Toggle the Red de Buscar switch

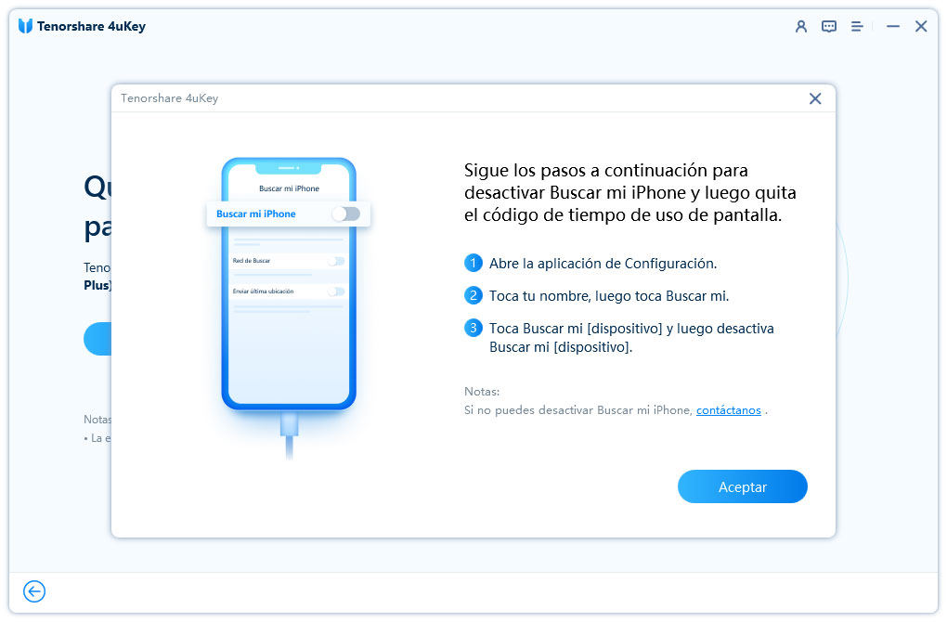click(x=335, y=261)
